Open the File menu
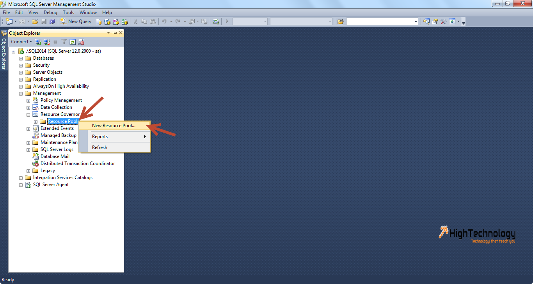The width and height of the screenshot is (533, 284). (x=6, y=12)
